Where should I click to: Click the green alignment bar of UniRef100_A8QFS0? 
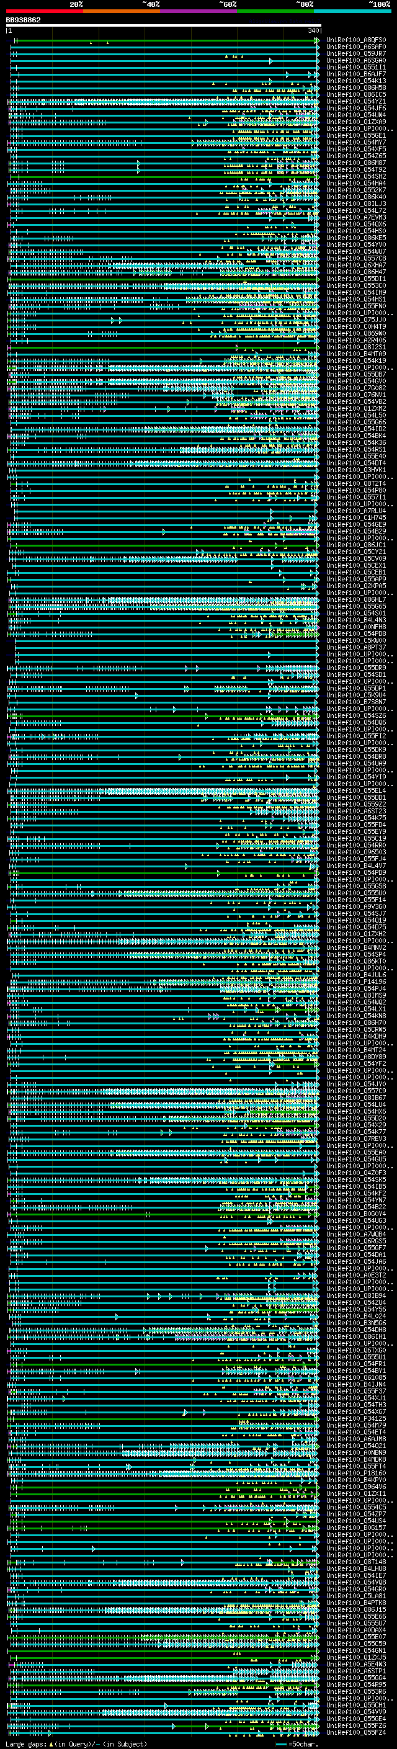click(166, 41)
